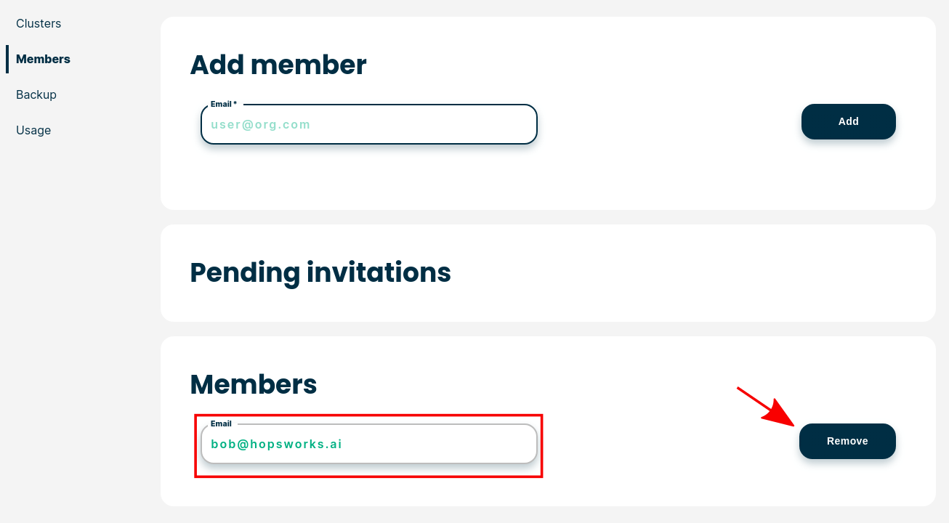Image resolution: width=949 pixels, height=523 pixels.
Task: Click the "Members" section heading
Action: click(254, 384)
